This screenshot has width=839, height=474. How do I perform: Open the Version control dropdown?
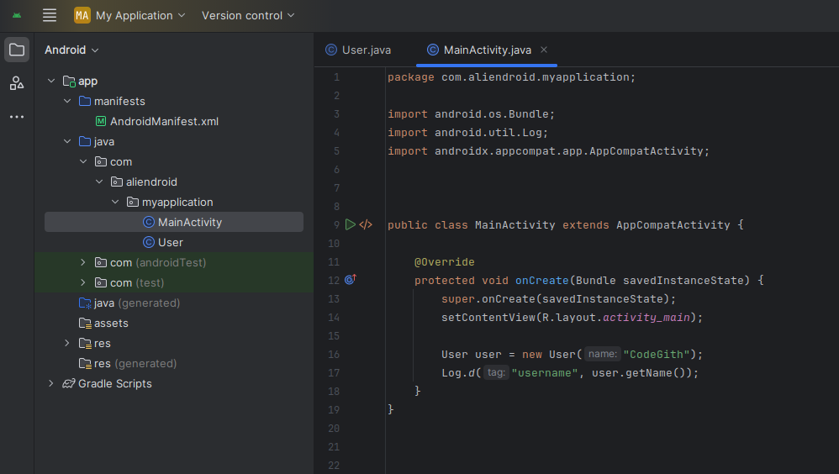248,15
